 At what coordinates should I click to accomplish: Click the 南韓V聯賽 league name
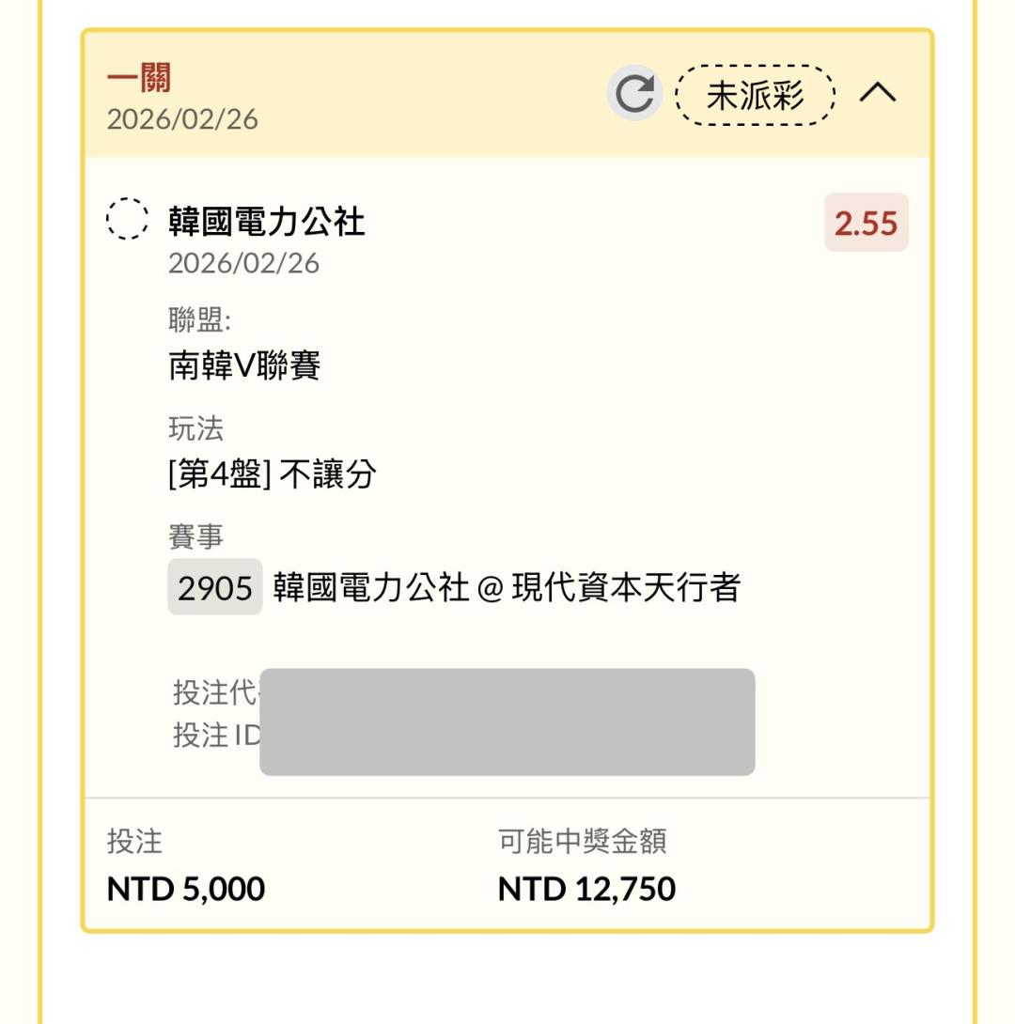(x=244, y=365)
